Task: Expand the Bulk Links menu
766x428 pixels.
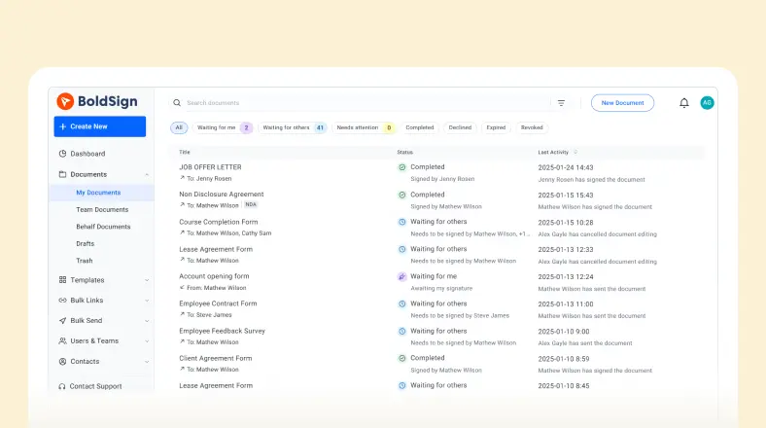Action: pyautogui.click(x=147, y=301)
